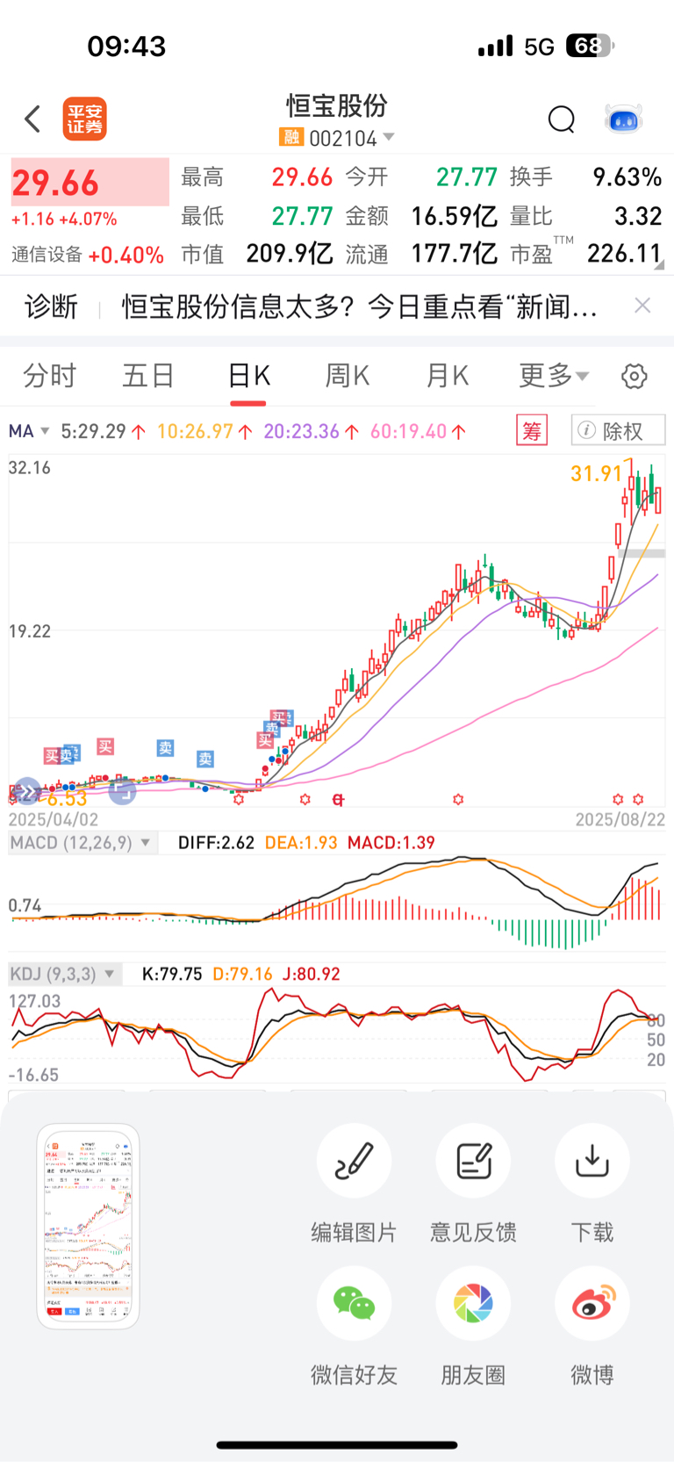The width and height of the screenshot is (674, 1462).
Task: Tap the 下载 download icon
Action: pyautogui.click(x=592, y=1161)
